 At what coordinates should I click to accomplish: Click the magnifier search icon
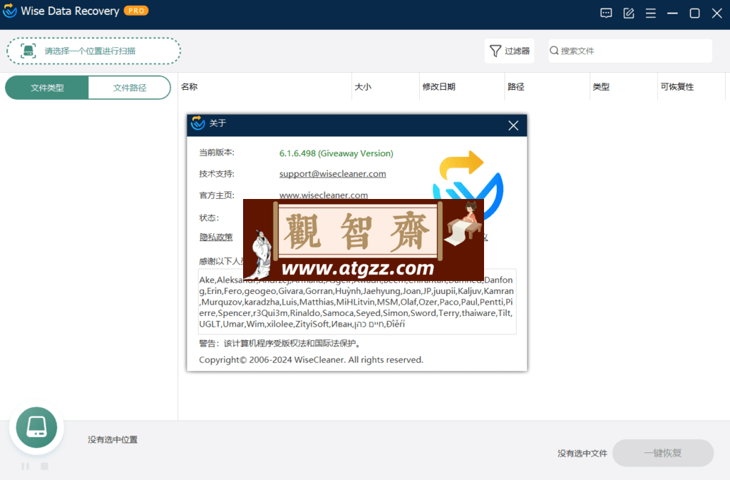click(554, 50)
